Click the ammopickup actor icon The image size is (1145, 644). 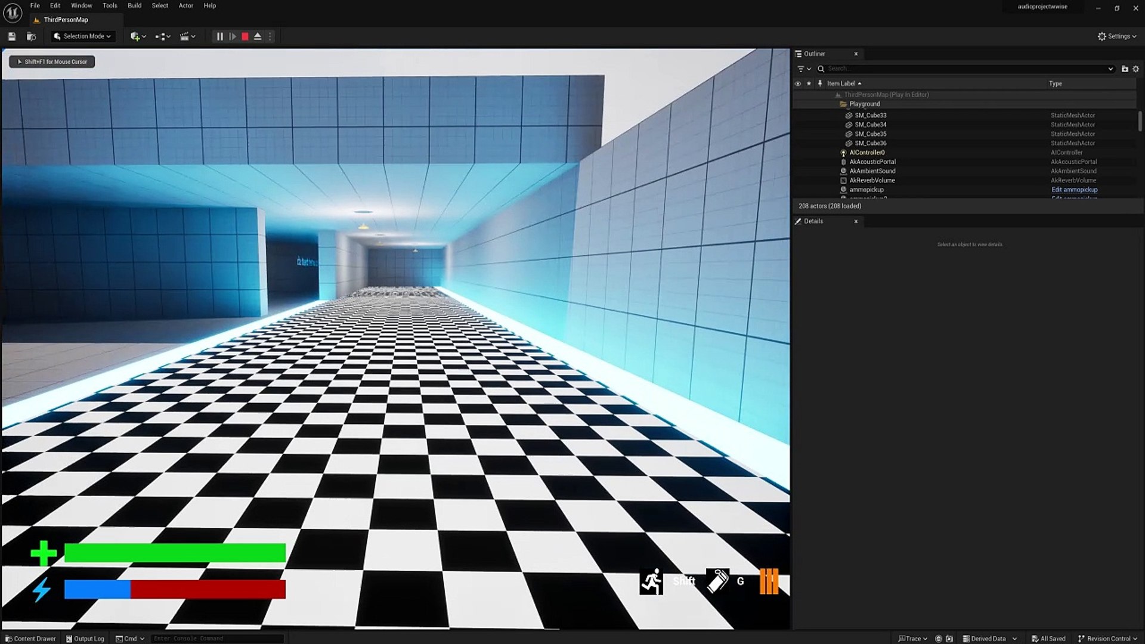tap(843, 190)
